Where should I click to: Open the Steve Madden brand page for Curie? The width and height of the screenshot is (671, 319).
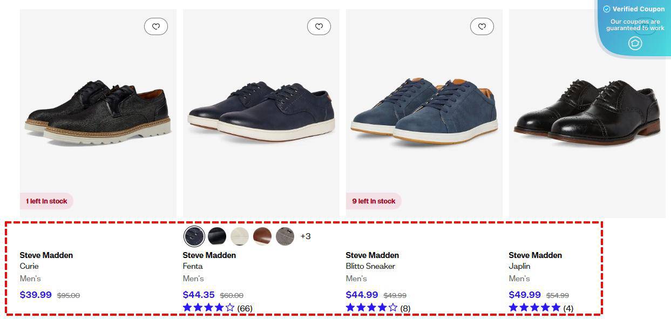click(x=46, y=255)
